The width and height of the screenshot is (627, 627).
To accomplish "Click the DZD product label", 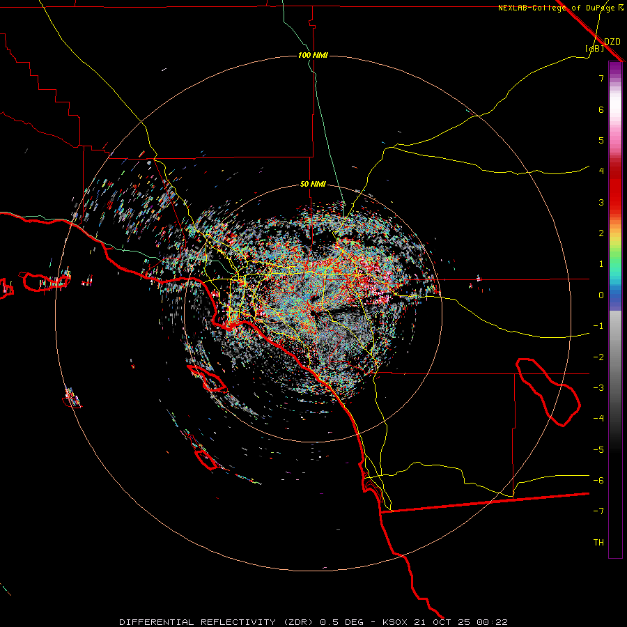I will coord(612,42).
